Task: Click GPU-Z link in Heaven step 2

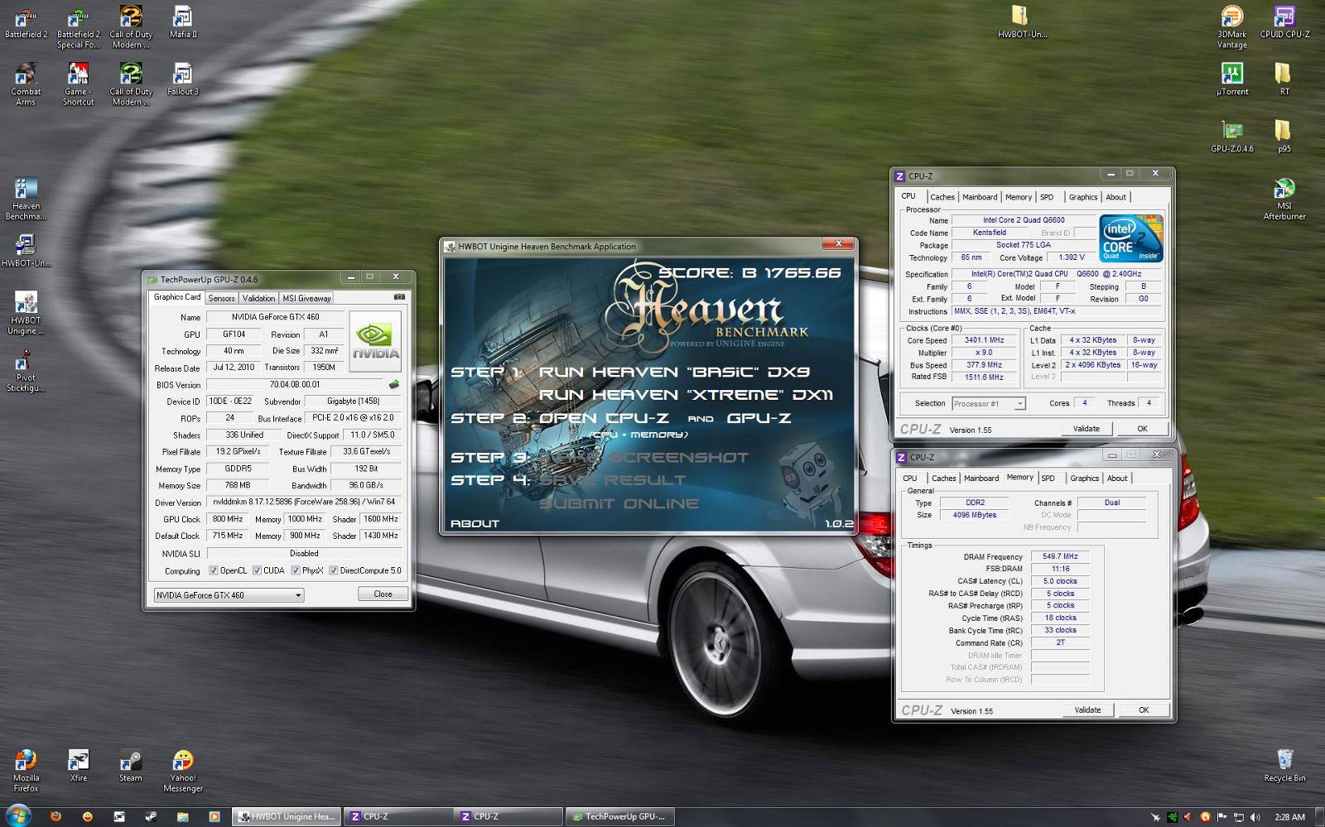Action: tap(759, 418)
